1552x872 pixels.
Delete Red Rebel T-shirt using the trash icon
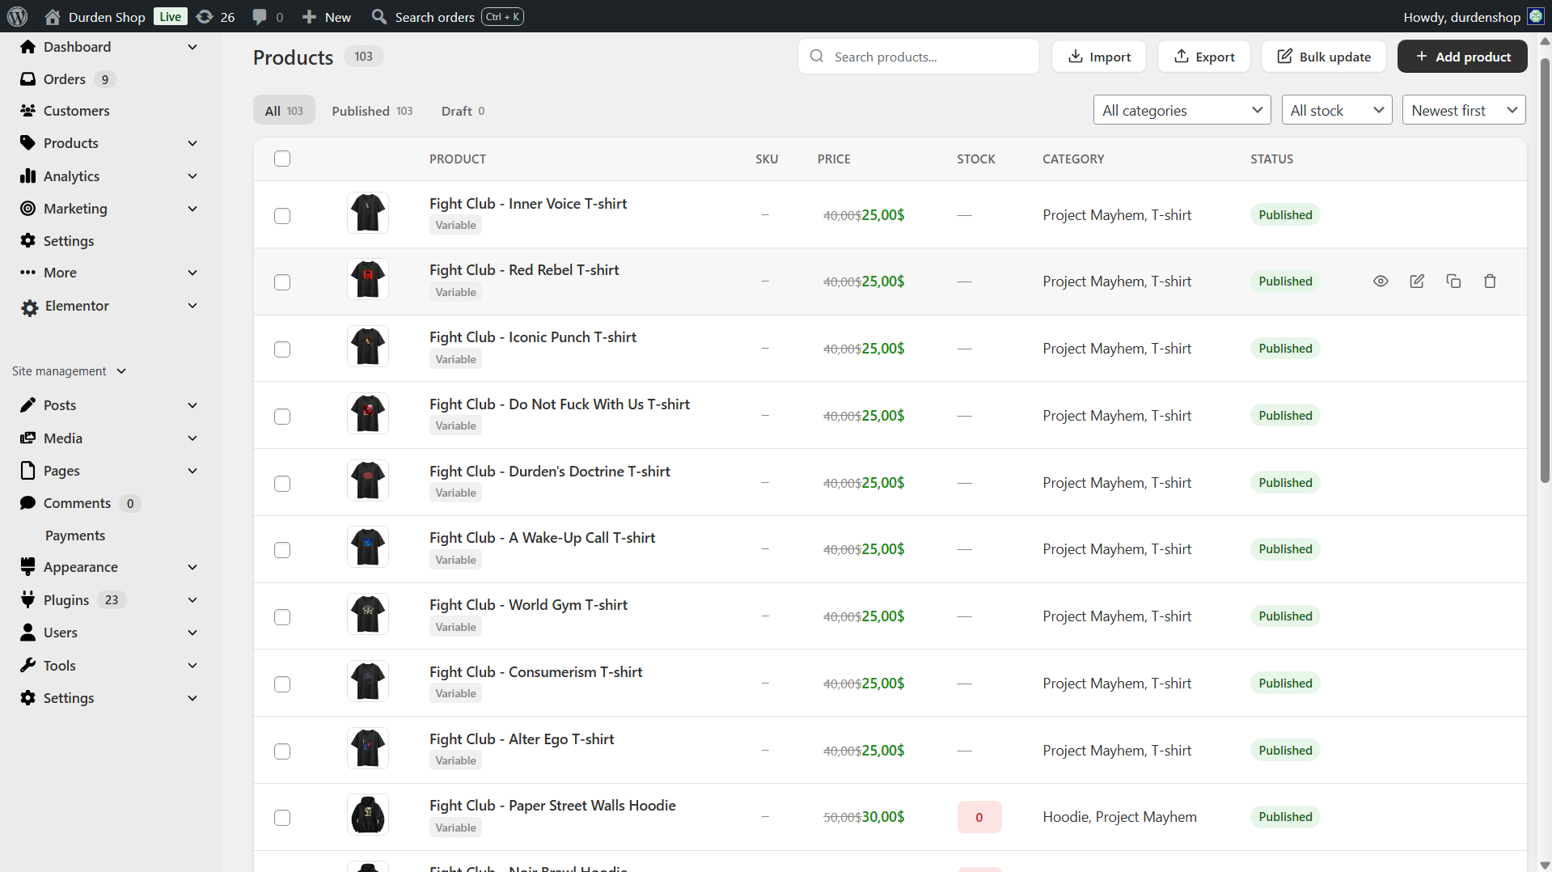[1490, 281]
